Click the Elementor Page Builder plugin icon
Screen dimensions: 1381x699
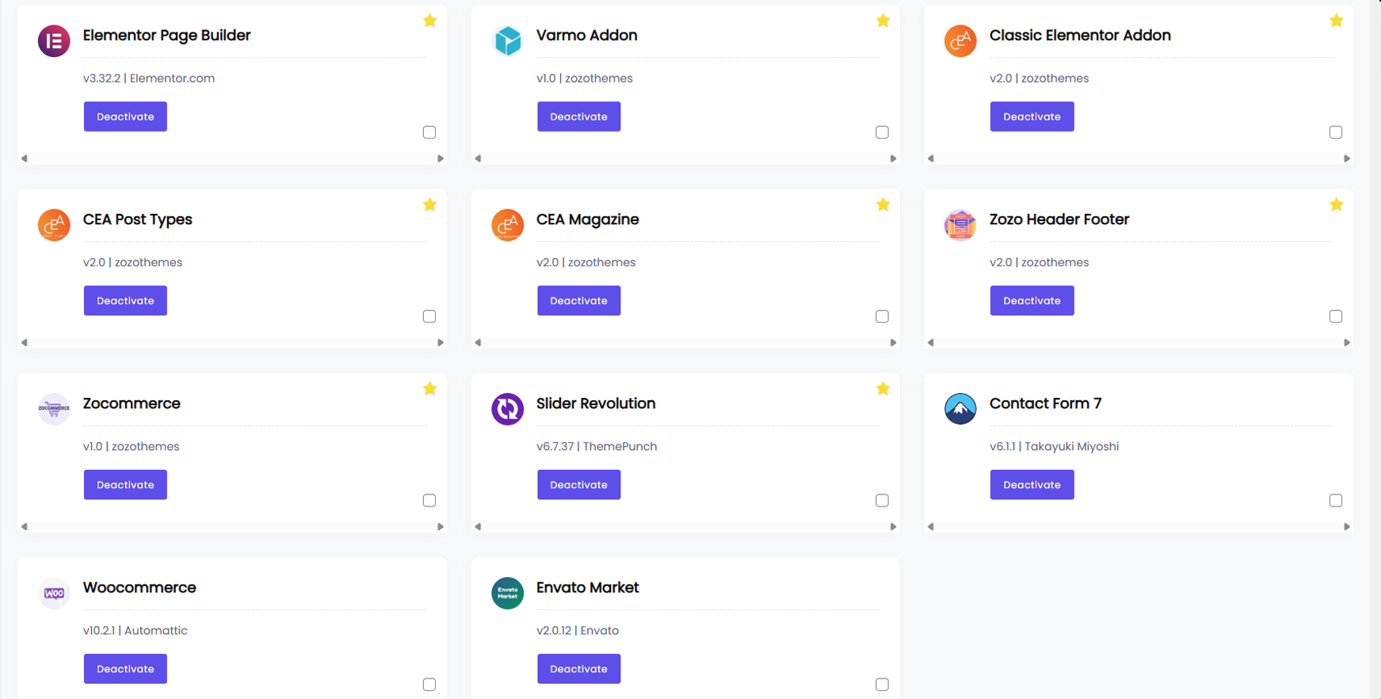pos(54,41)
